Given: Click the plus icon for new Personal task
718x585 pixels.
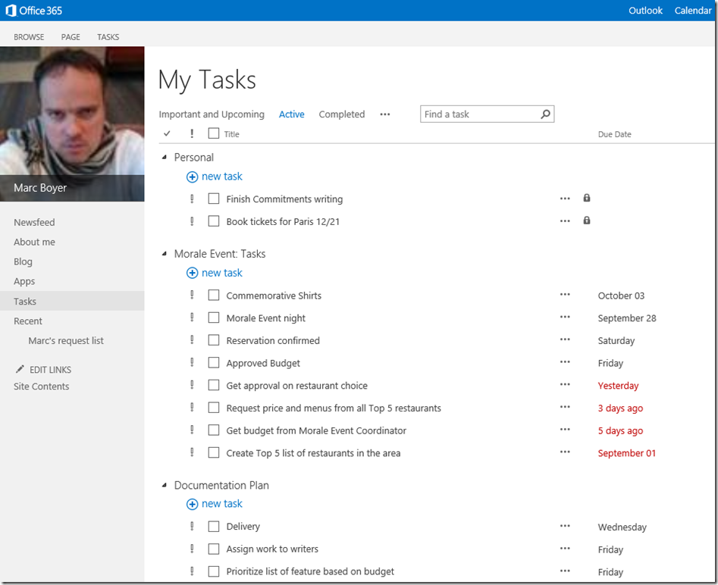Looking at the screenshot, I should pyautogui.click(x=192, y=176).
